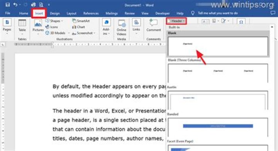The image size is (278, 151).
Task: Expand the Pictures dropdown arrow
Action: [38, 34]
